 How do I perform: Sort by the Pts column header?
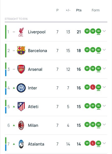[79, 10]
